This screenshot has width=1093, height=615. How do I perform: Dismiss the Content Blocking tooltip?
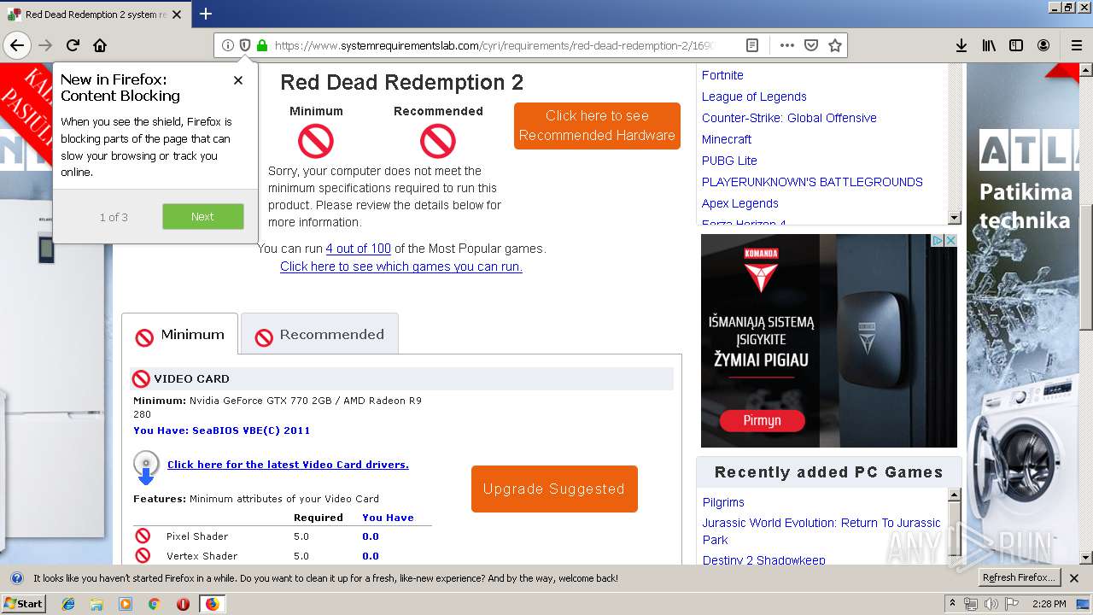(238, 80)
